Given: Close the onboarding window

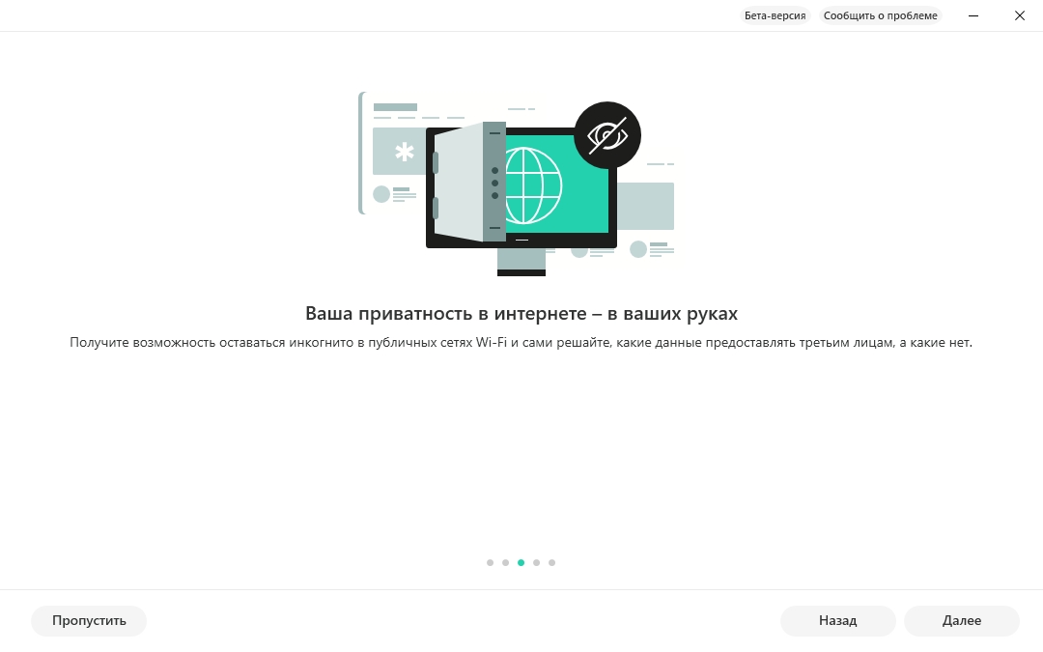Looking at the screenshot, I should [1019, 15].
